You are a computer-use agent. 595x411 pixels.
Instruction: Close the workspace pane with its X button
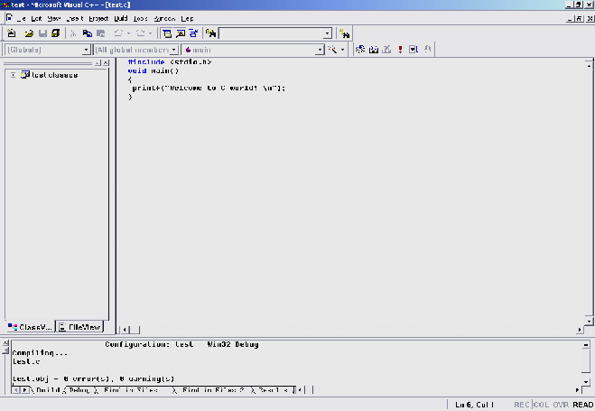(x=106, y=63)
